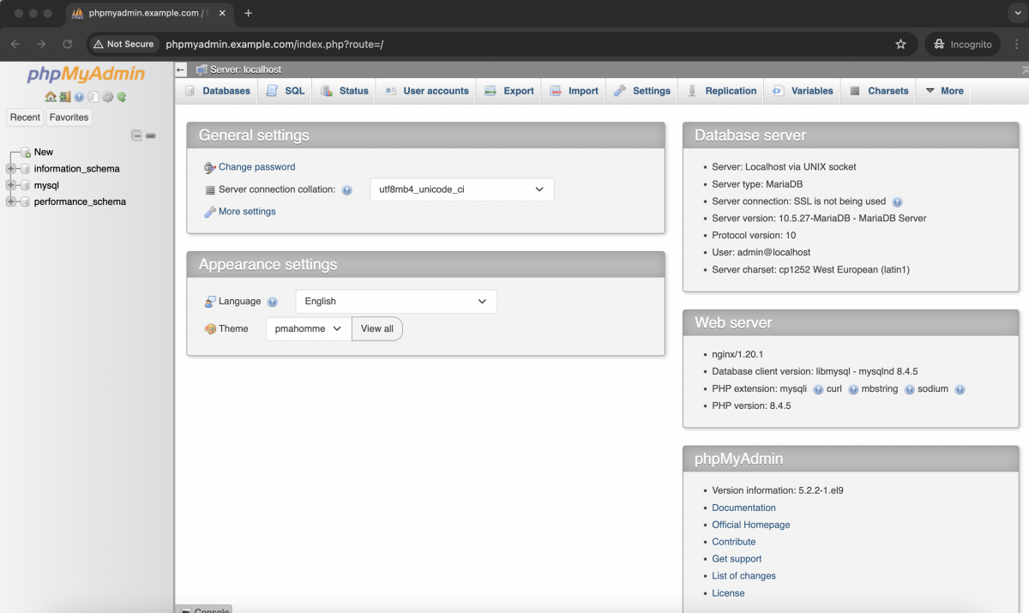Click the browser address bar URL
Screen dimensions: 1029x613
[x=274, y=44]
